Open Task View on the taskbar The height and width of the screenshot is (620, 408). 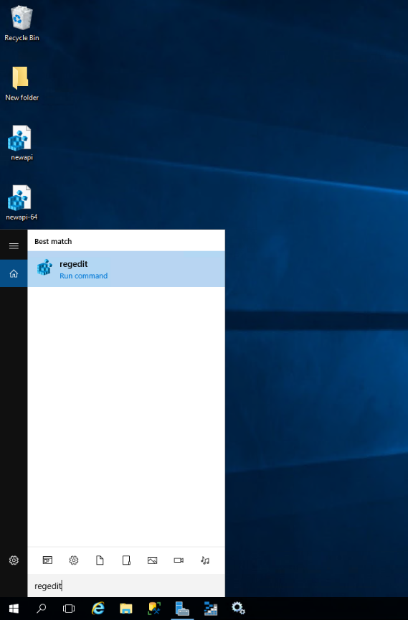click(x=69, y=609)
